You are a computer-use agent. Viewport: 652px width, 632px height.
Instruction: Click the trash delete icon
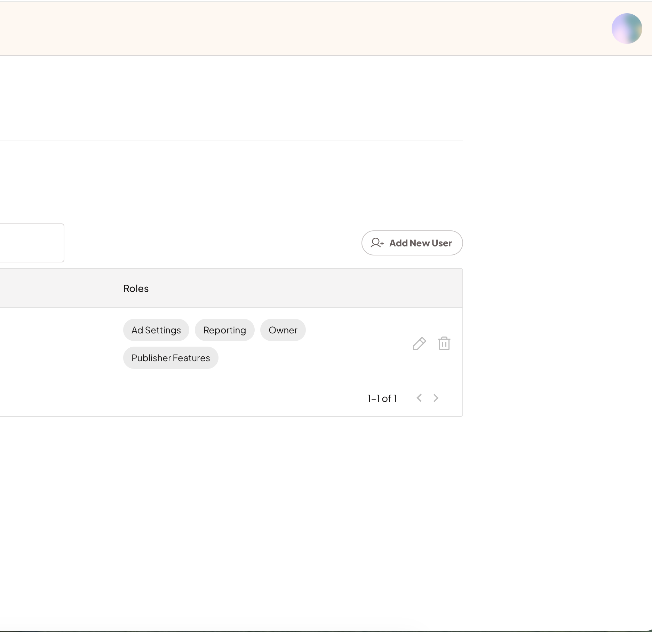444,344
